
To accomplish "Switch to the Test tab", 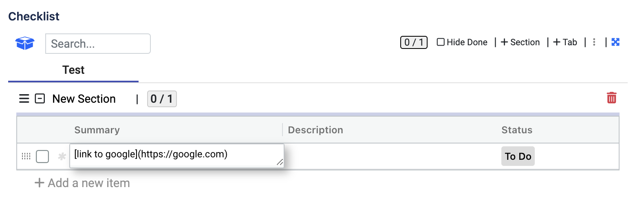I will coord(73,70).
